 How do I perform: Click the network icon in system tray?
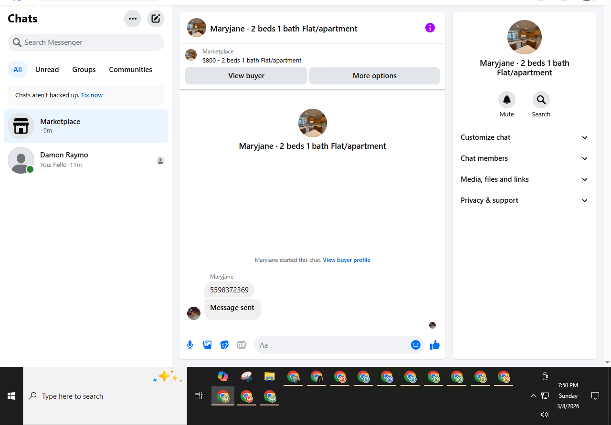coord(545,396)
